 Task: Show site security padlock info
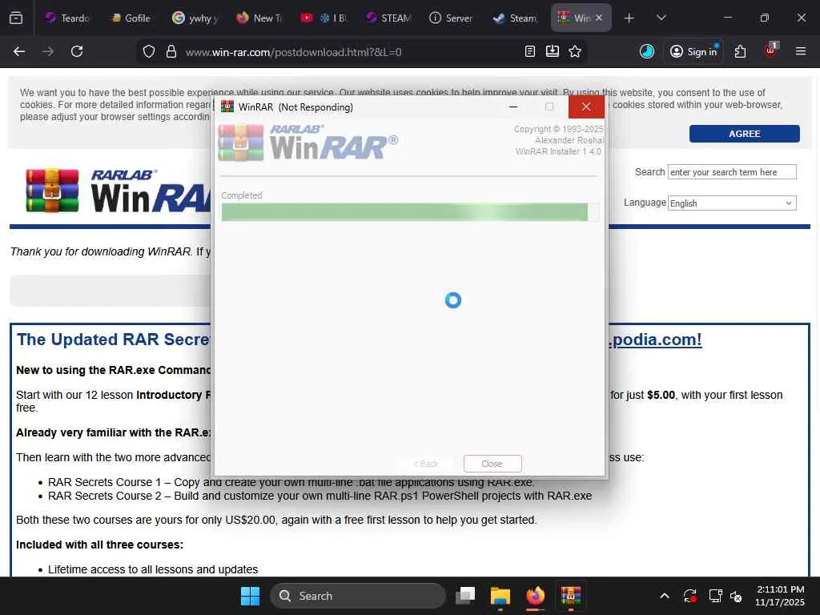click(x=171, y=51)
